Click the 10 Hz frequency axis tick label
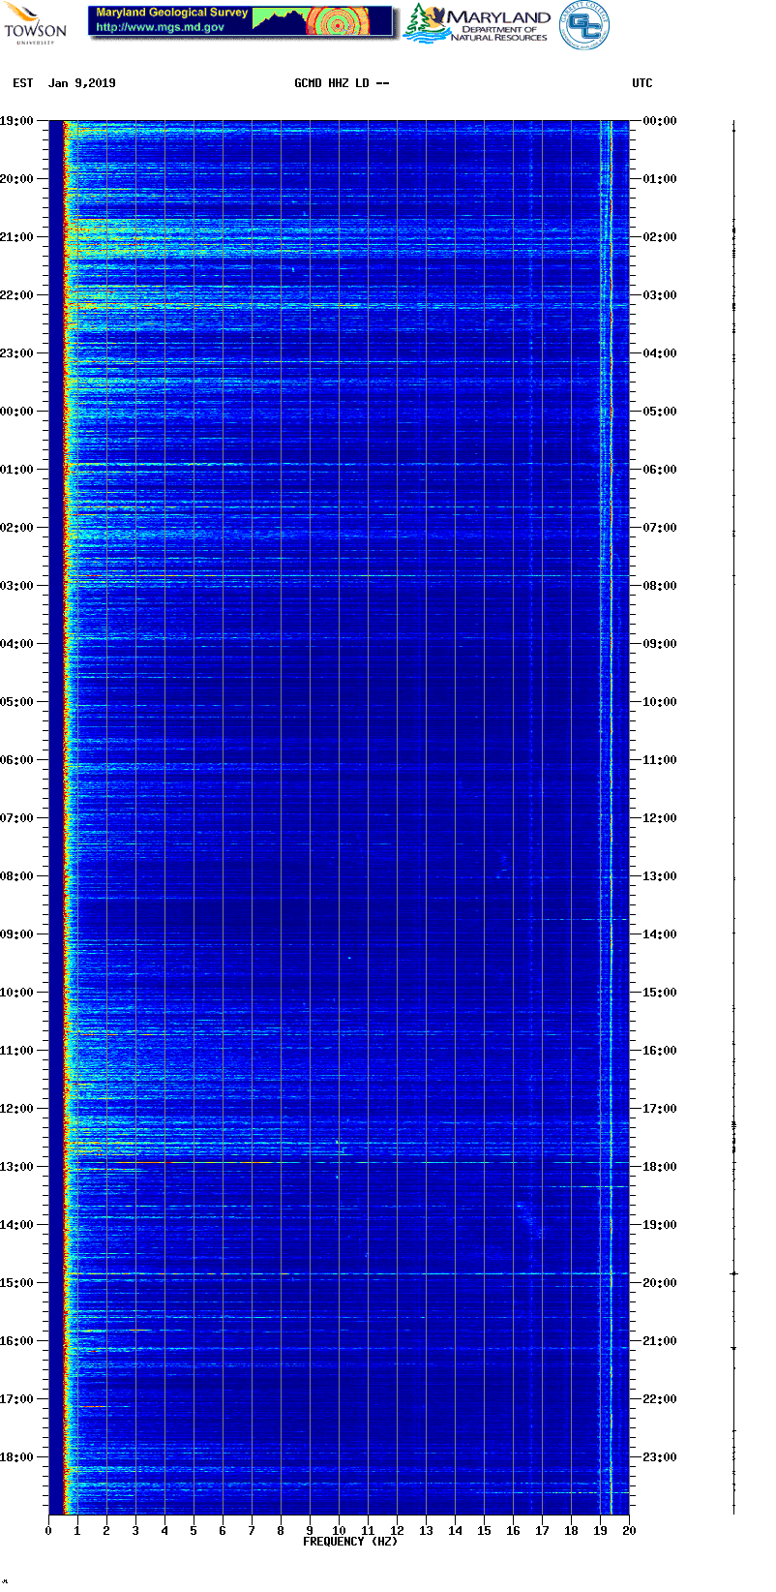The image size is (776, 1592). tap(339, 1530)
